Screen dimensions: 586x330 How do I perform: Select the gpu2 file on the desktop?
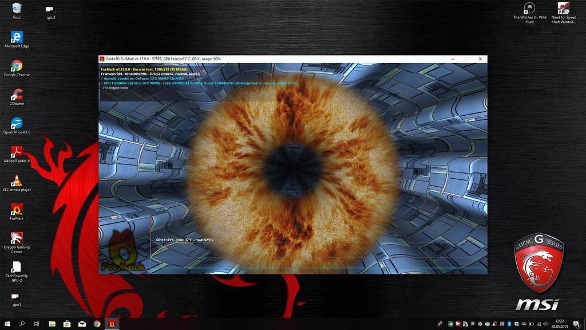(x=51, y=13)
